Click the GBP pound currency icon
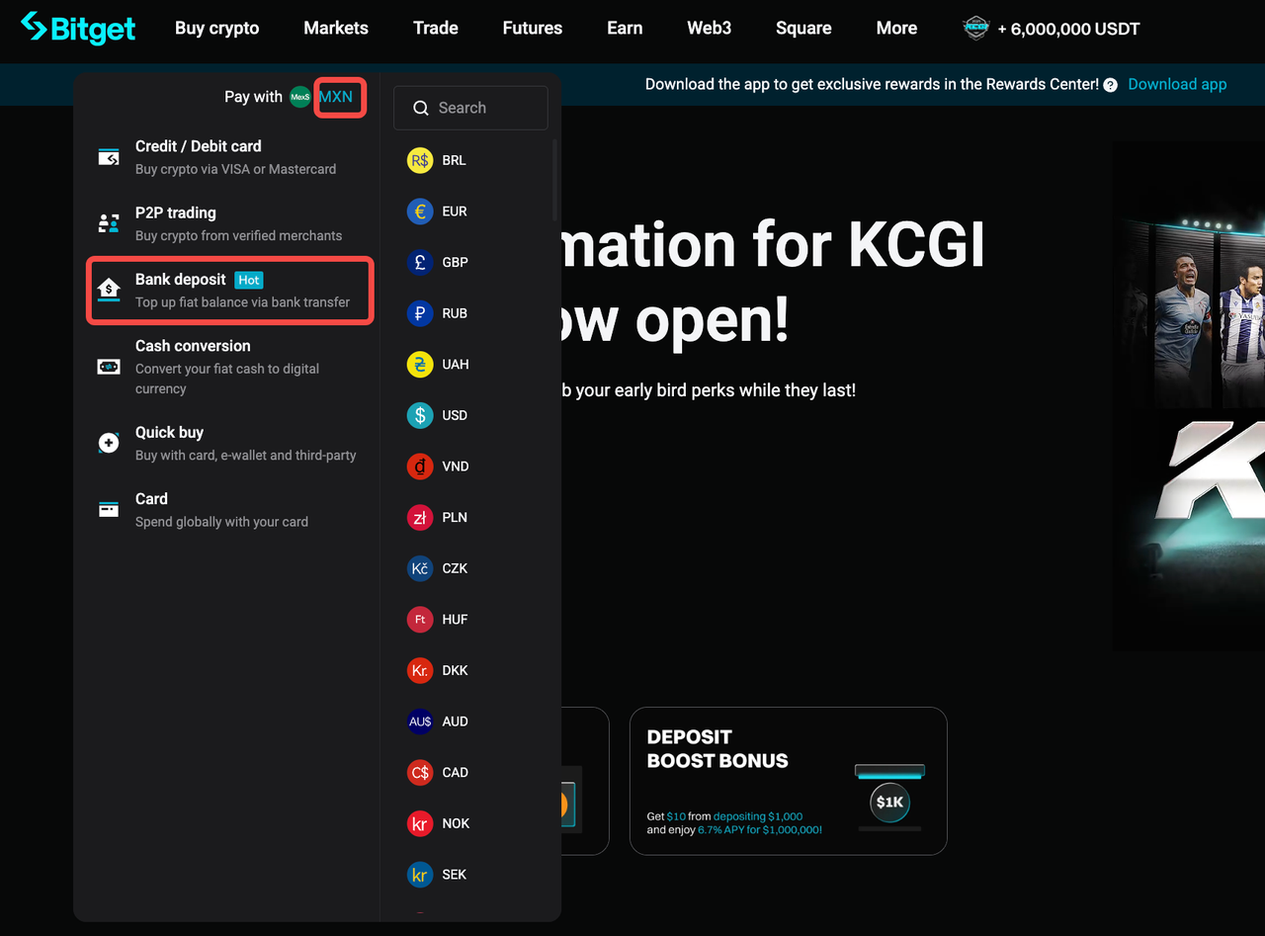The width and height of the screenshot is (1265, 936). (x=420, y=262)
